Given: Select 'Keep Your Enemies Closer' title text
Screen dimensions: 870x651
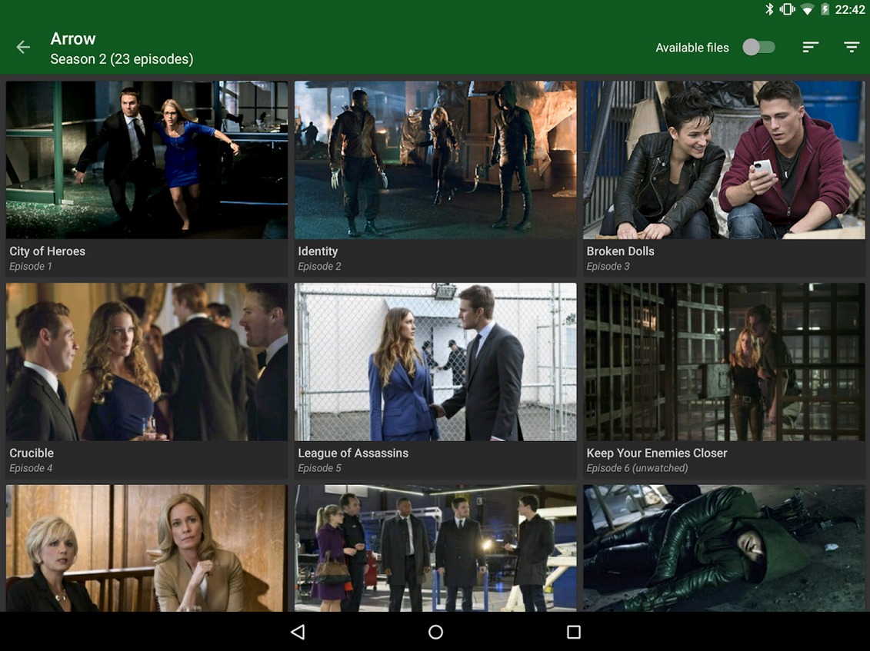Looking at the screenshot, I should coord(657,453).
